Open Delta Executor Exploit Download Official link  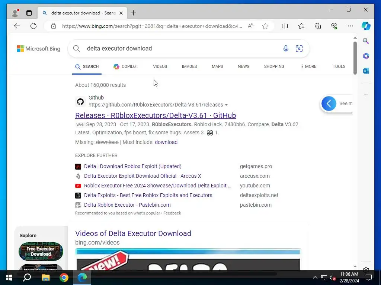[x=143, y=176]
